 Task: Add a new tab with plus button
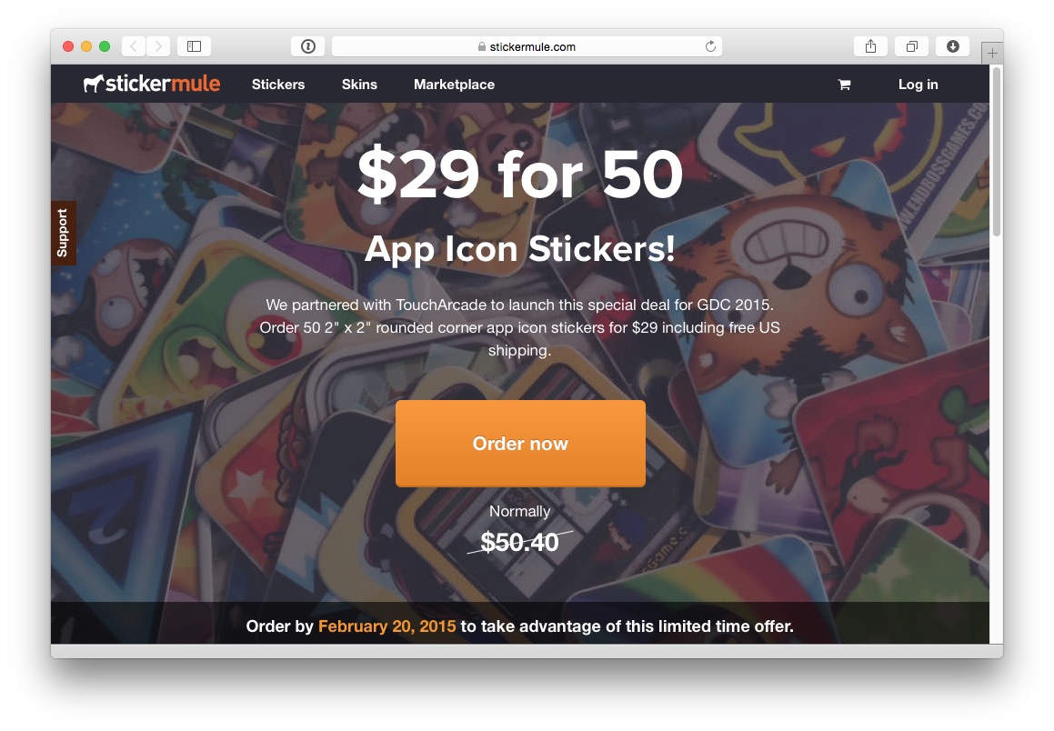(992, 53)
